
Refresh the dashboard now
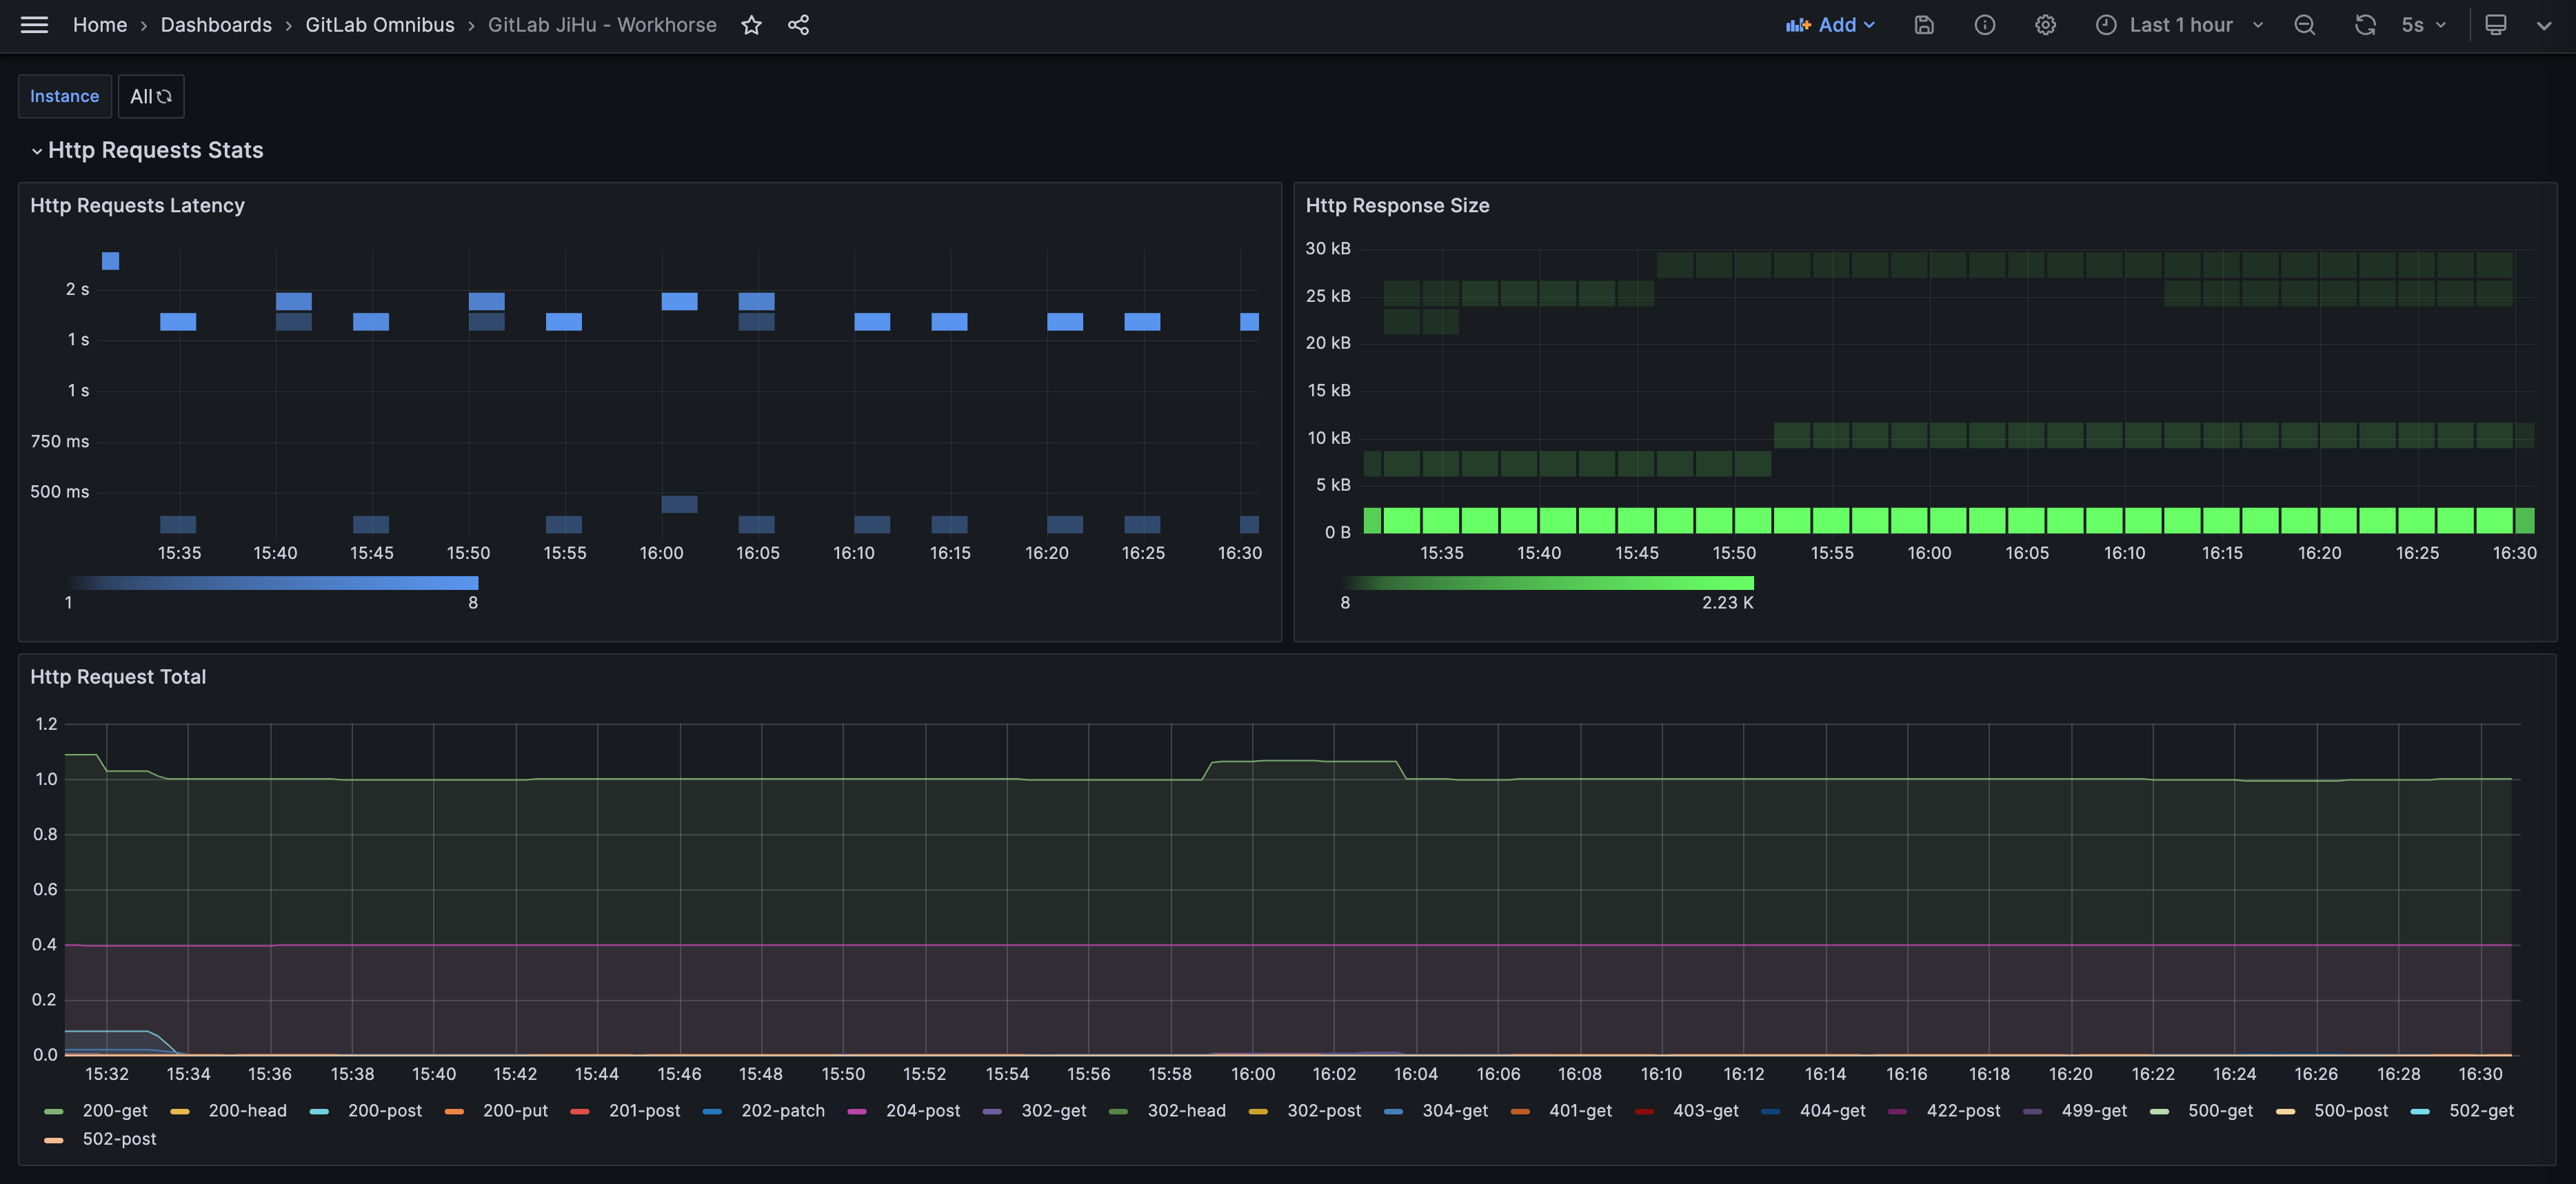pos(2364,25)
